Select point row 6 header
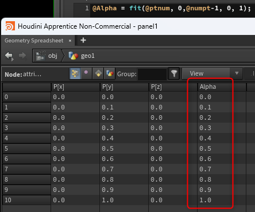Image resolution: width=255 pixels, height=212 pixels. coord(26,159)
